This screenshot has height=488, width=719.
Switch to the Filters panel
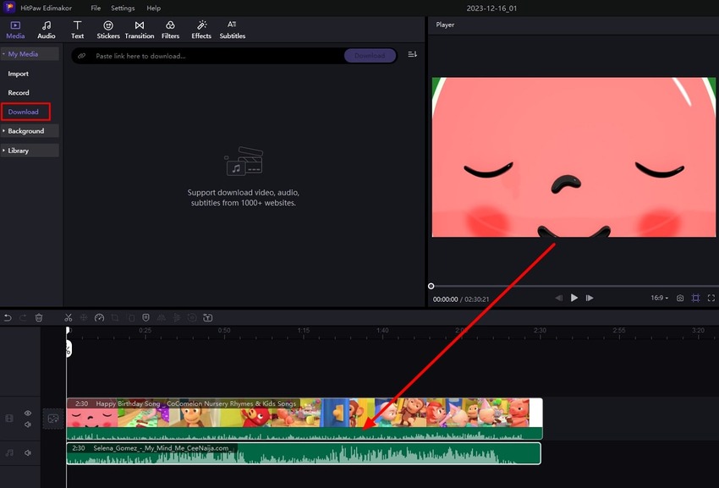pos(170,30)
